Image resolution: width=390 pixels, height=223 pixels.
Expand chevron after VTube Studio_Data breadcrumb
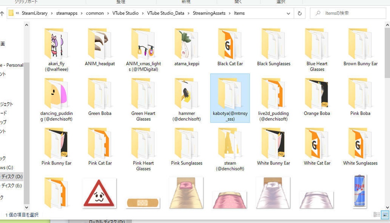189,13
